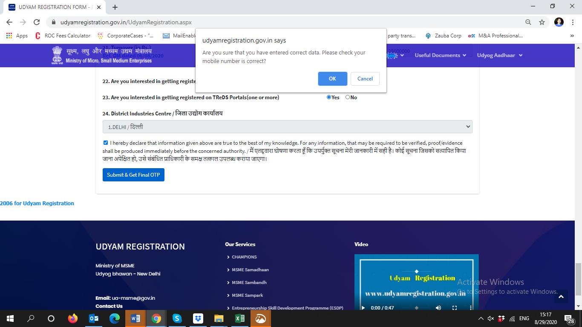Viewport: 582px width, 327px height.
Task: Open Excel from the taskbar
Action: coord(239,318)
